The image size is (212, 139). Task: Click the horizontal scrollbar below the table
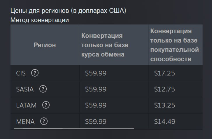click(x=74, y=128)
